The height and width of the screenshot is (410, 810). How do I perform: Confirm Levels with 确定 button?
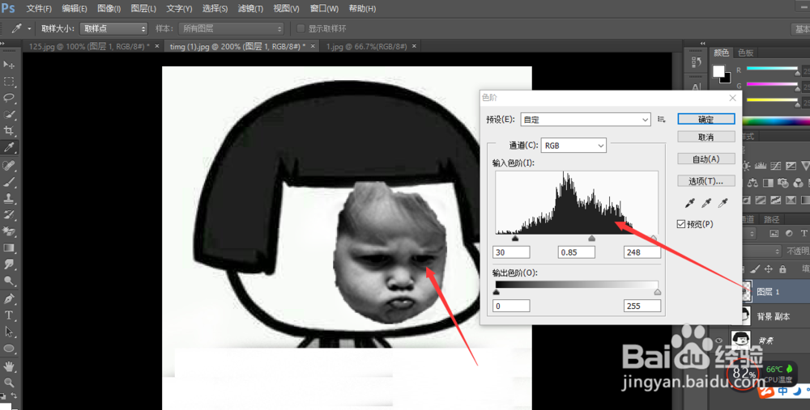[x=706, y=119]
